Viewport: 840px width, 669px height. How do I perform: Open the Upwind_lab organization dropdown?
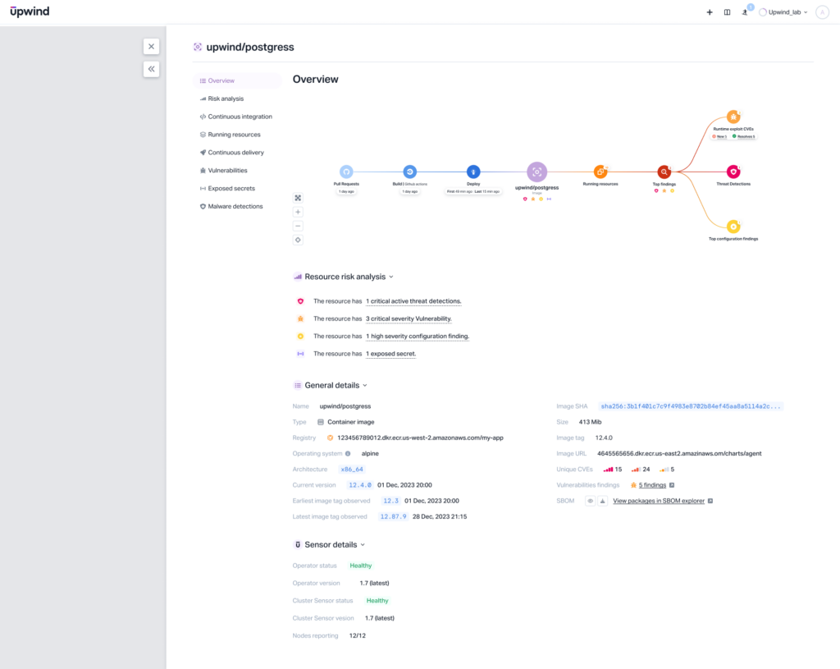pos(783,12)
